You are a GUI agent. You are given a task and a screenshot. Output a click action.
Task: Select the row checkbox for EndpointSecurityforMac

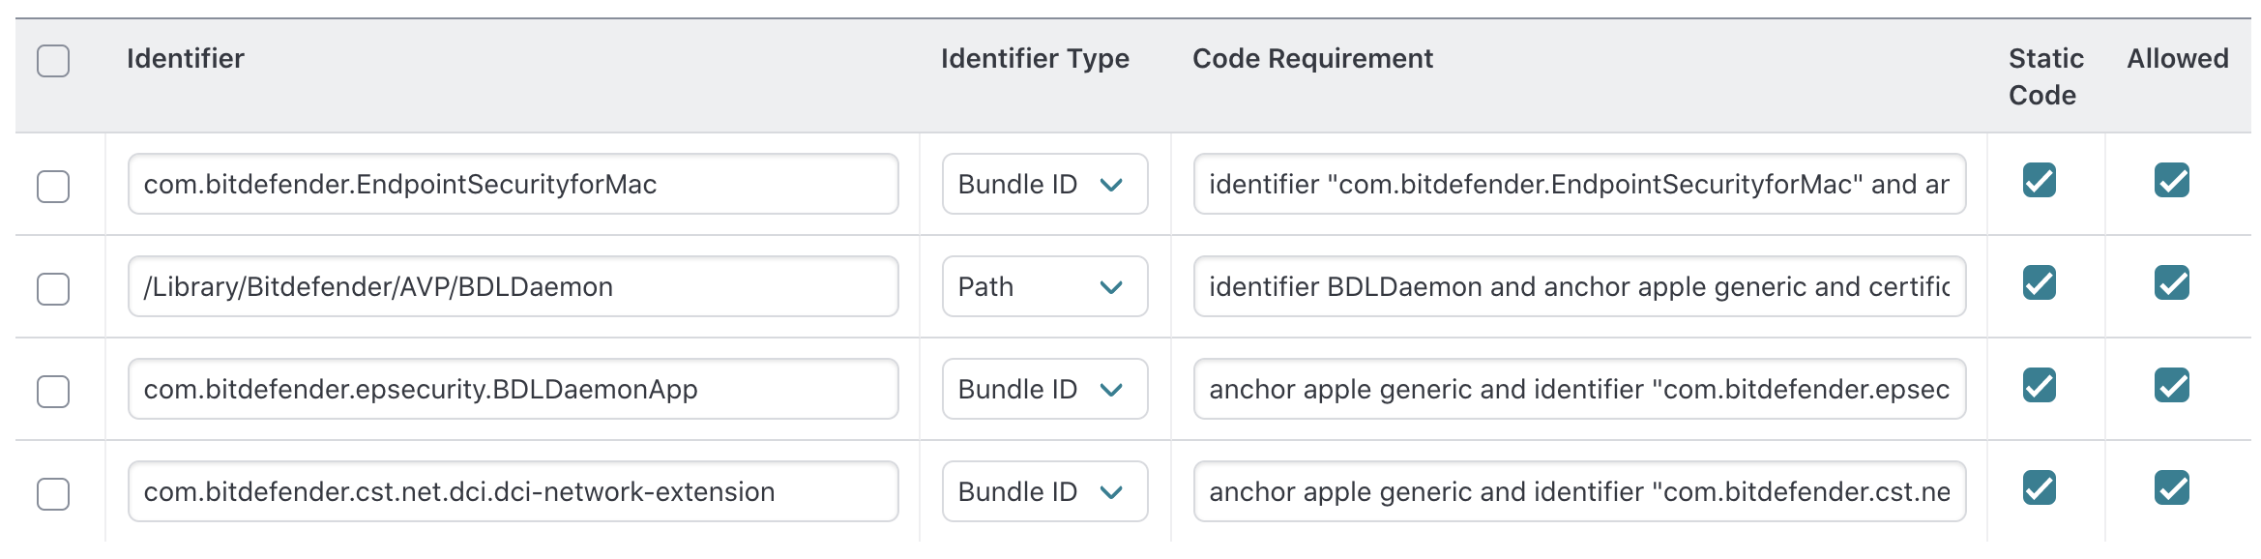click(x=55, y=185)
